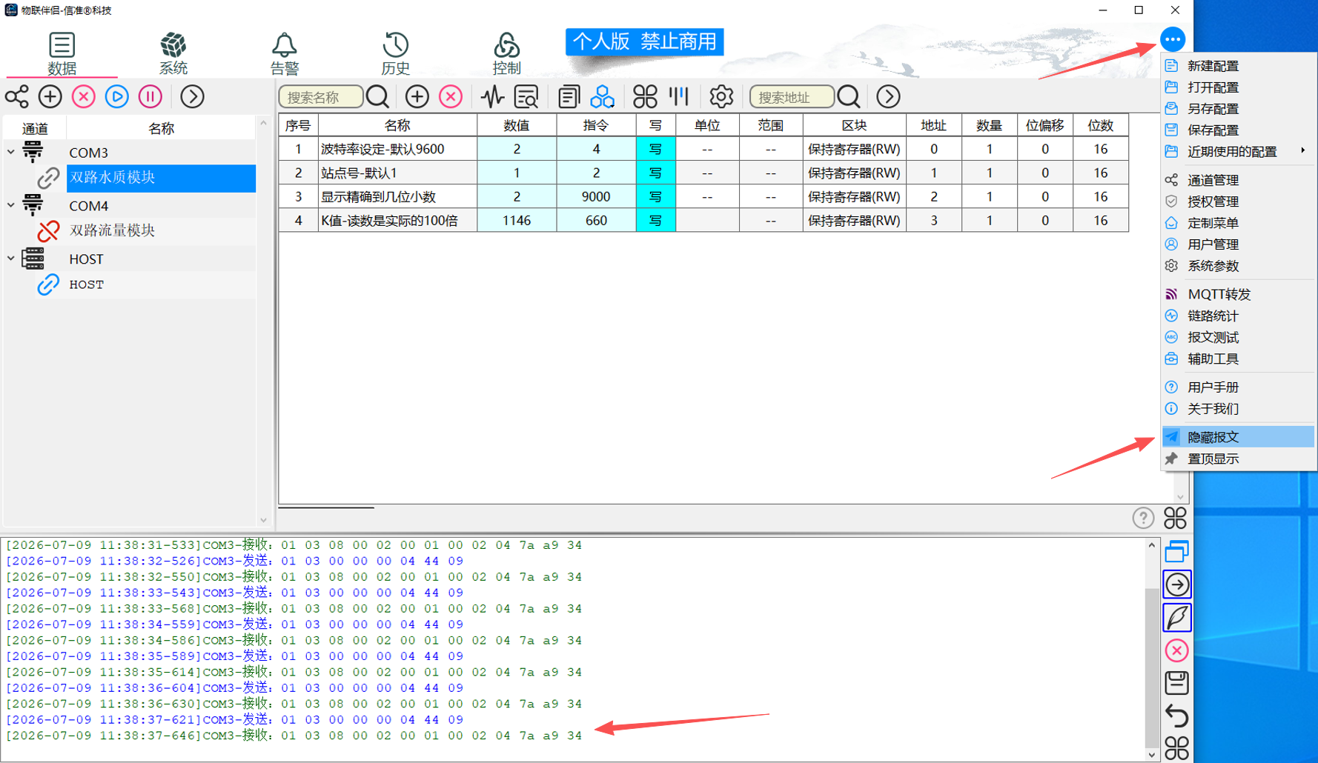Image resolution: width=1318 pixels, height=763 pixels.
Task: Open 用户手册 from the menu
Action: [x=1238, y=387]
